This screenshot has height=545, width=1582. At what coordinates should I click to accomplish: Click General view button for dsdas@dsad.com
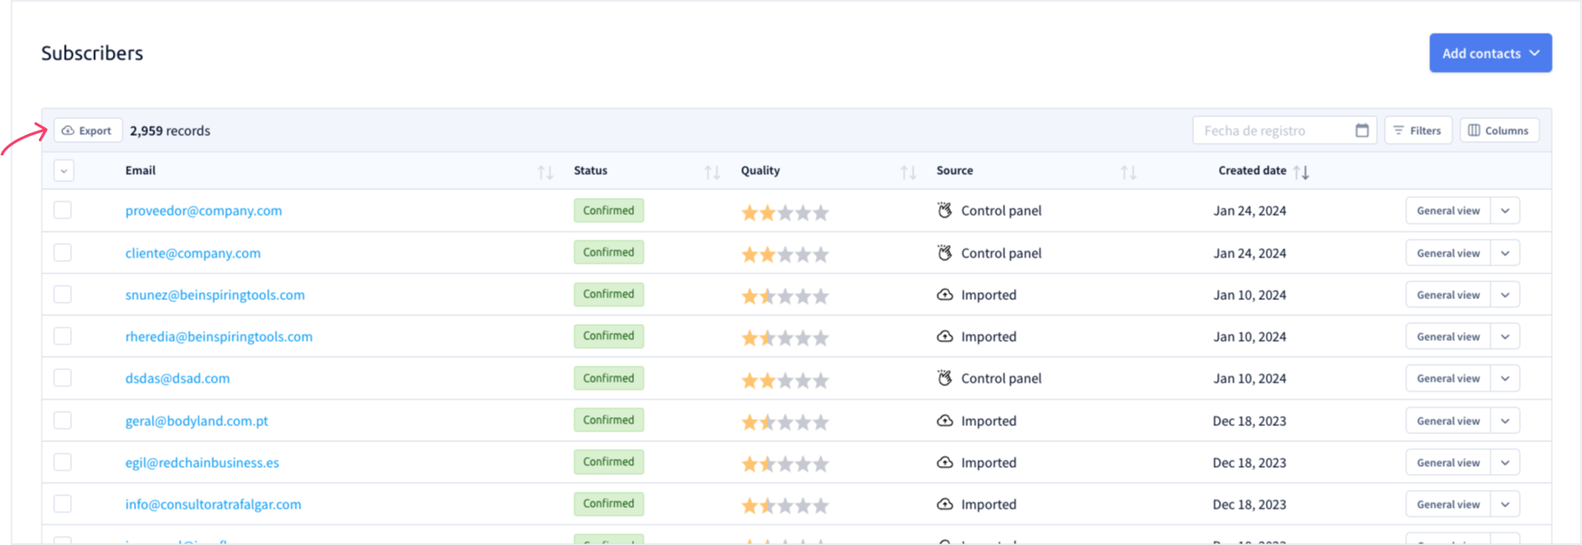click(x=1448, y=378)
